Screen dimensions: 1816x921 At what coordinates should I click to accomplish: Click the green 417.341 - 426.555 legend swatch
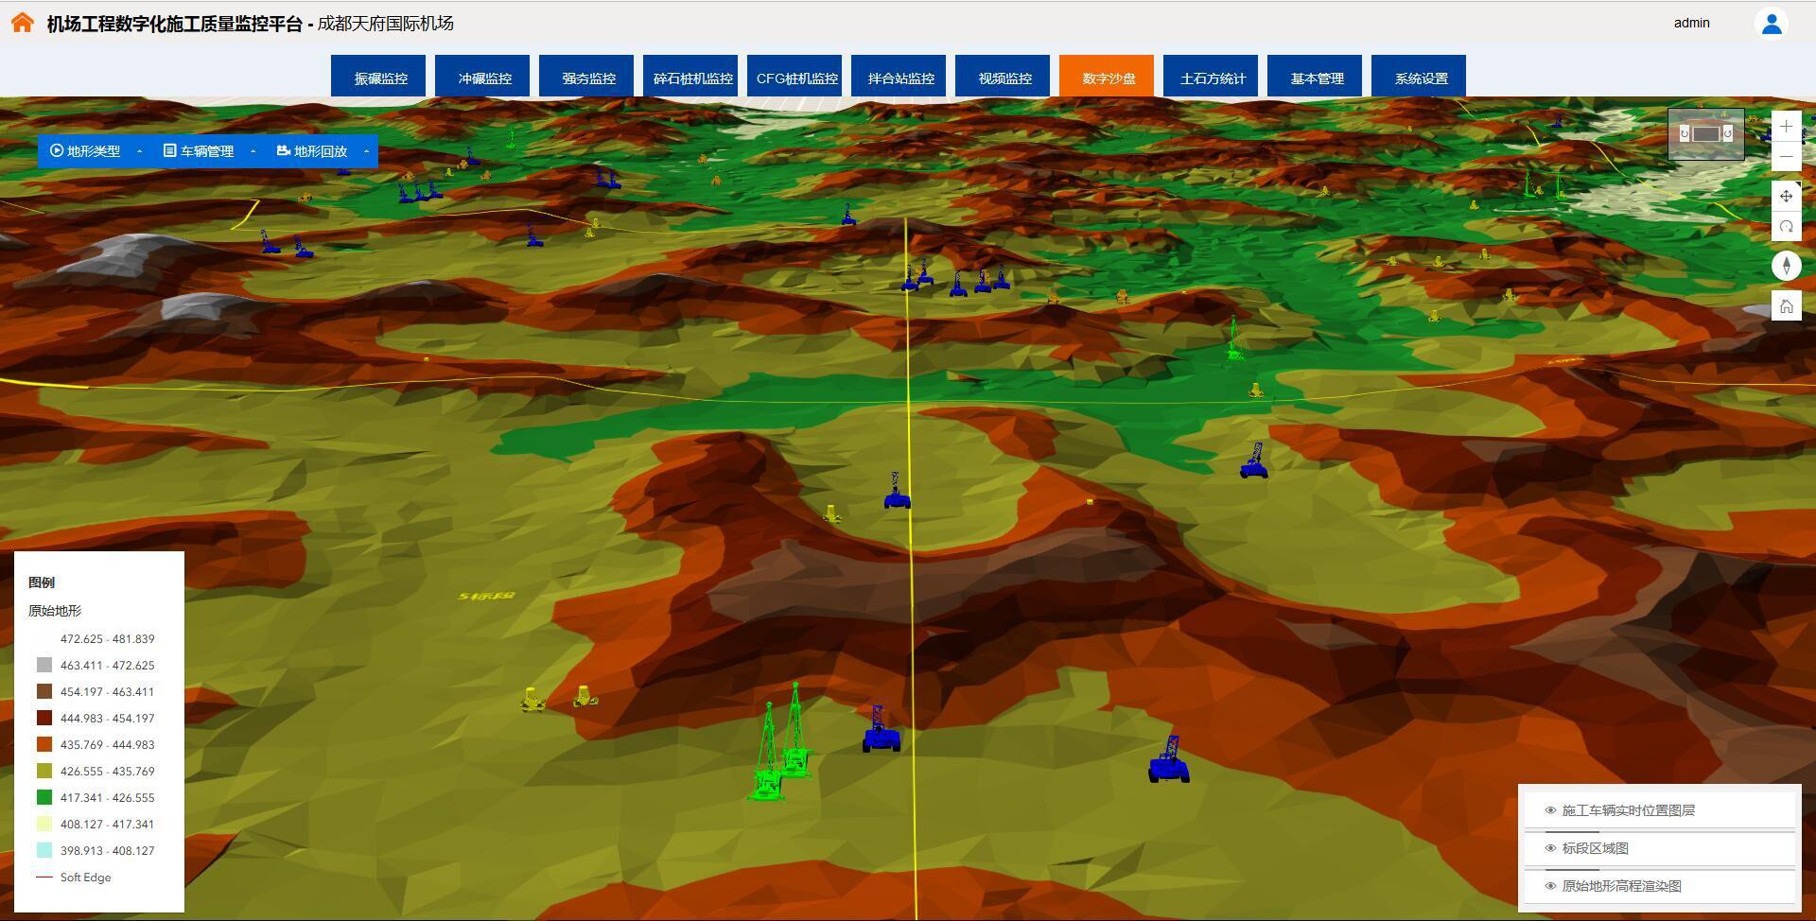(x=44, y=797)
